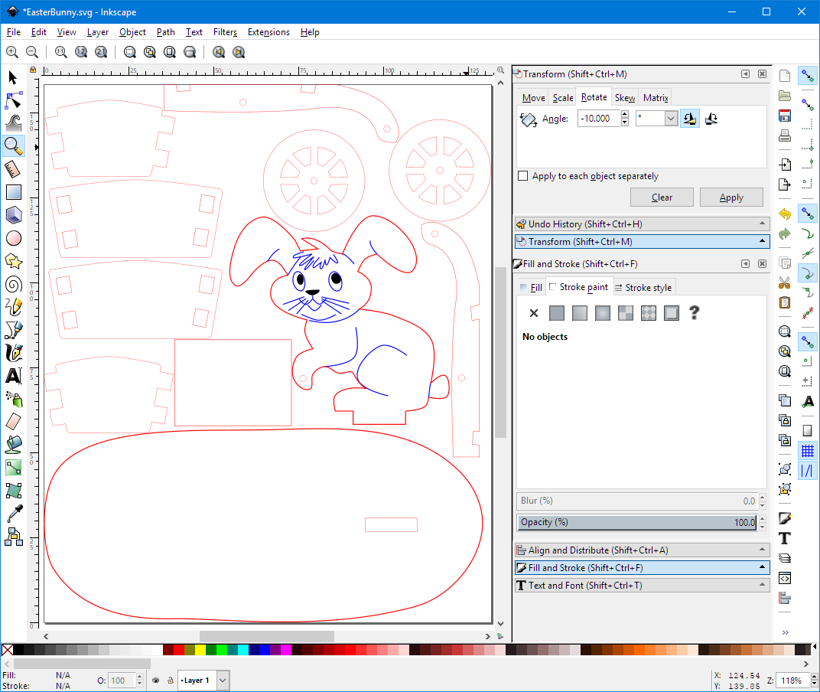Switch to the Skew tab

click(x=625, y=98)
